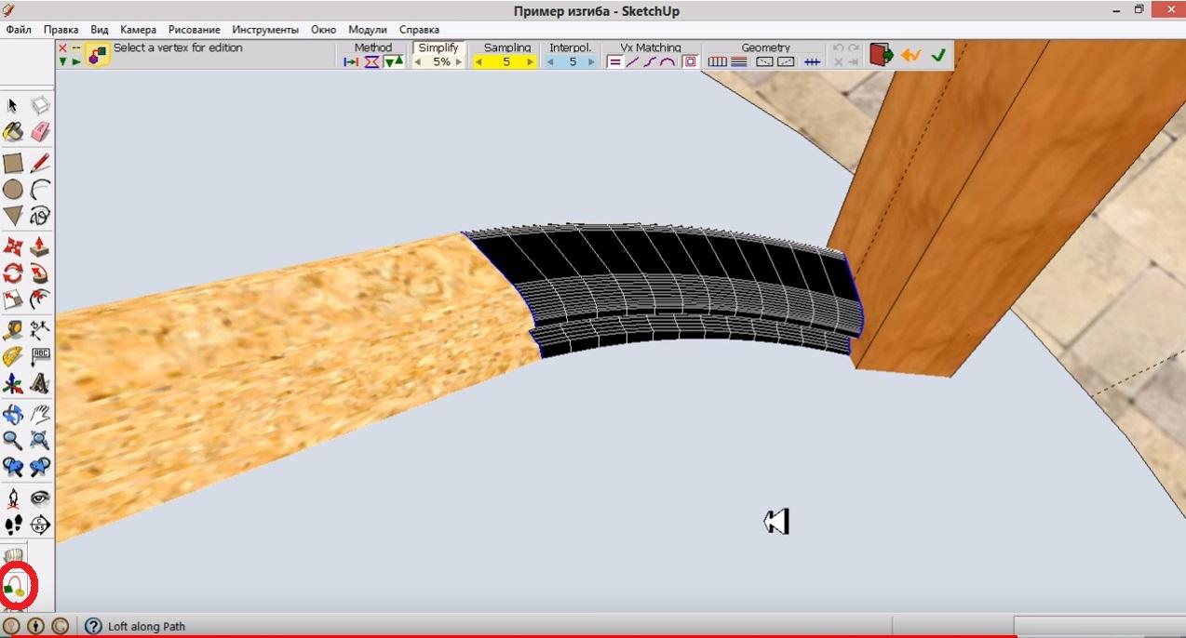This screenshot has height=638, width=1186.
Task: Select the Paint Bucket tool
Action: tap(13, 132)
